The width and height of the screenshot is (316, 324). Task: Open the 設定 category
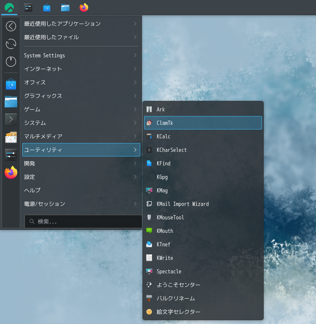(81, 177)
